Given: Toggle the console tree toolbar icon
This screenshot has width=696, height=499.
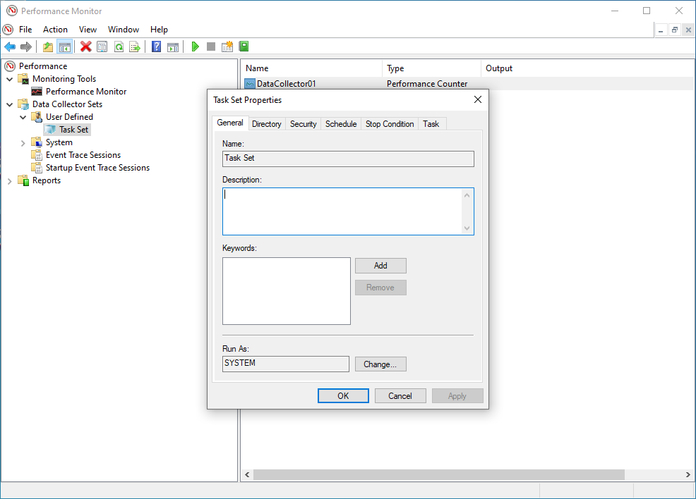Looking at the screenshot, I should (64, 46).
